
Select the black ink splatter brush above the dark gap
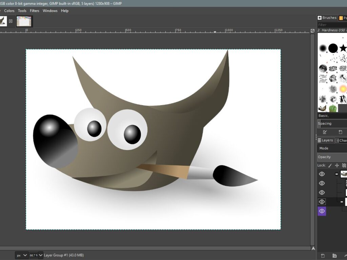tap(343, 99)
